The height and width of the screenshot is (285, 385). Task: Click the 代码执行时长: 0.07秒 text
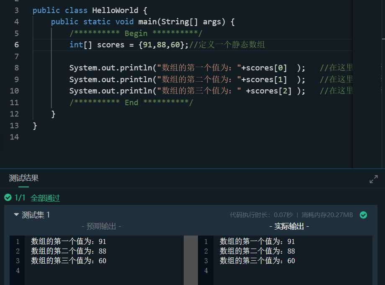point(261,215)
